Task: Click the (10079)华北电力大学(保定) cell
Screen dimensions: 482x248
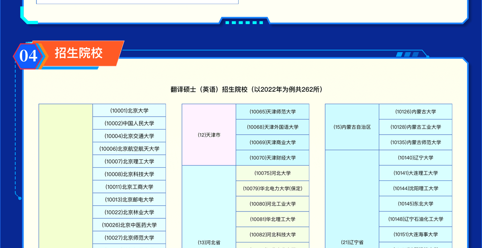Action: click(272, 189)
